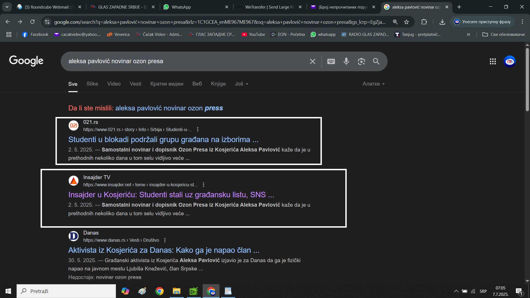Open Facebook bookmark
530x298 pixels.
click(x=35, y=34)
